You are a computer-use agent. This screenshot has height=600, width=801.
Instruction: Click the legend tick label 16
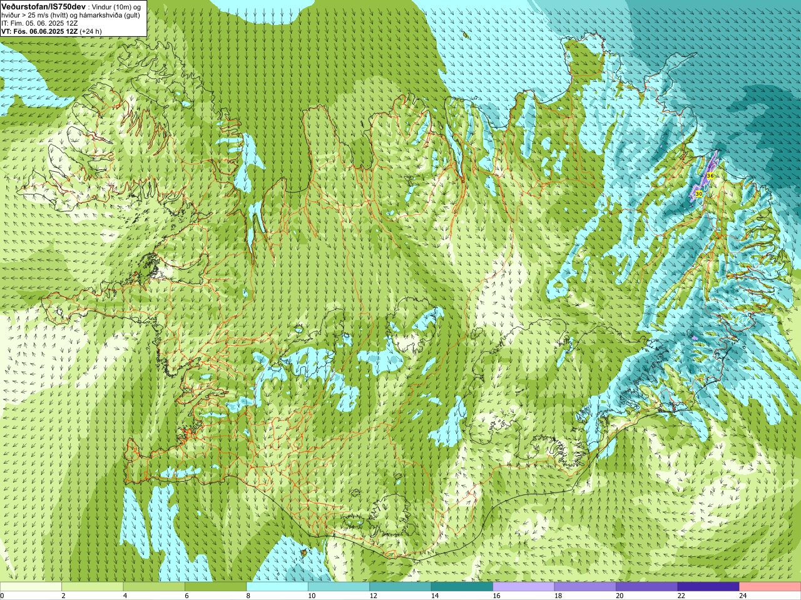pos(496,596)
